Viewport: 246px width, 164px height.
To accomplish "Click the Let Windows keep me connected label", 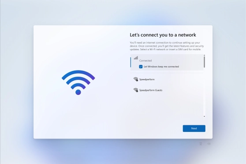I will tap(161, 67).
